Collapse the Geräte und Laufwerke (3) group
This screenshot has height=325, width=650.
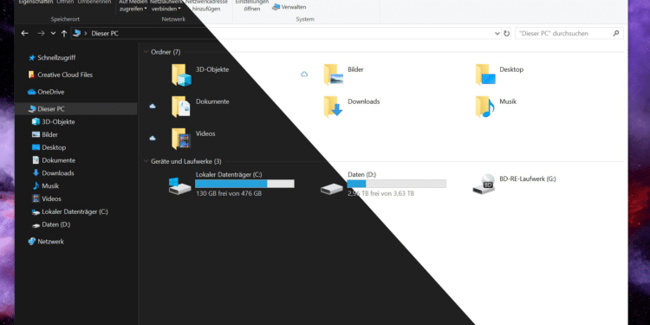coord(146,161)
